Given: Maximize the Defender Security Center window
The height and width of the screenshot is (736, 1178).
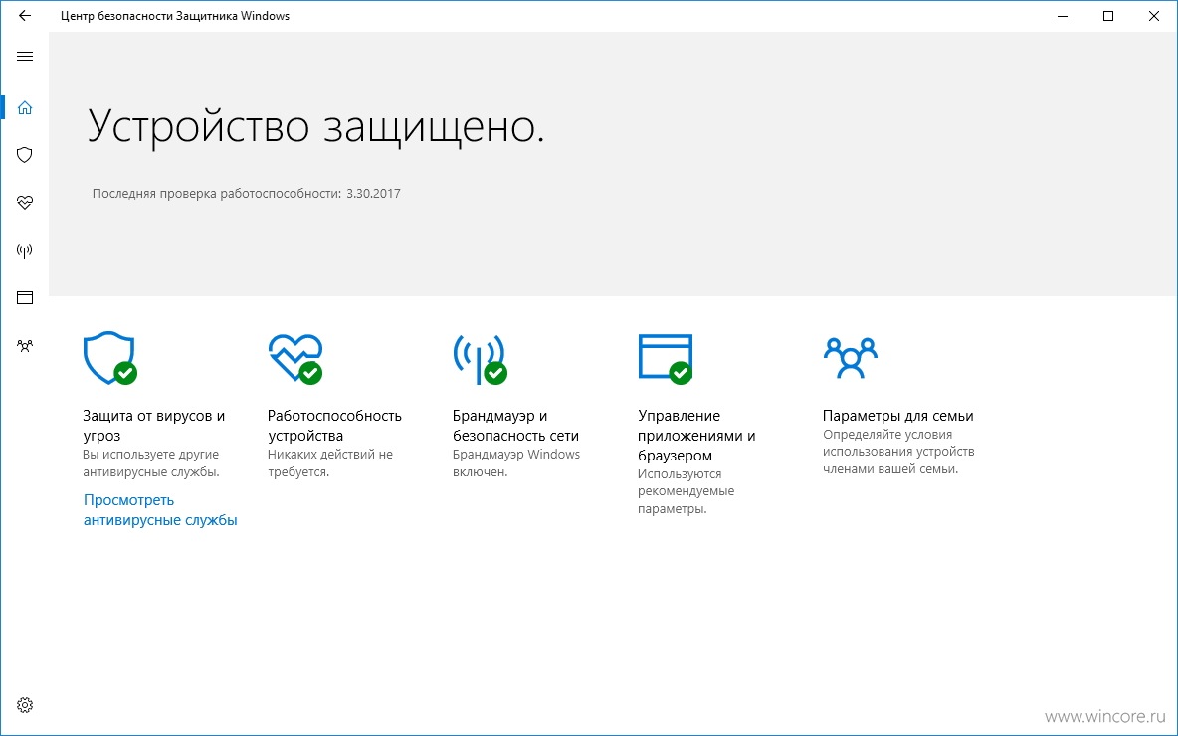Looking at the screenshot, I should pyautogui.click(x=1108, y=16).
